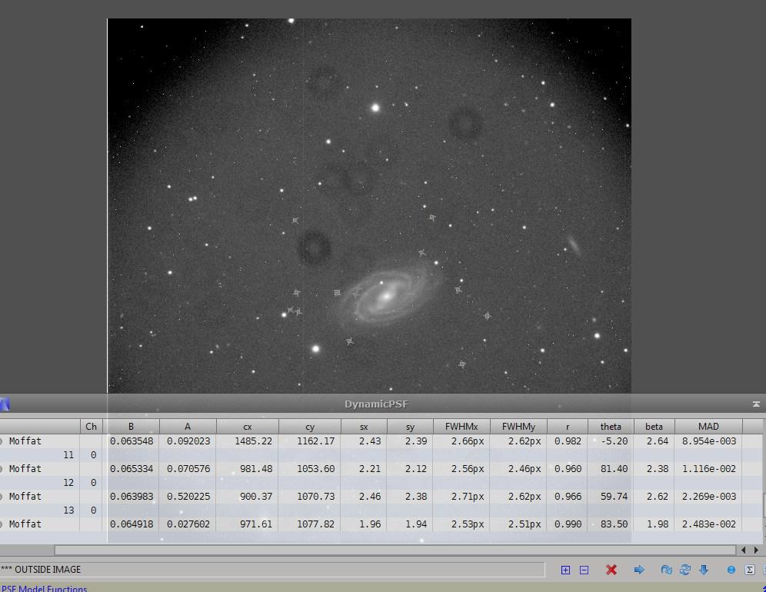Click the cx value 900.37

(256, 496)
